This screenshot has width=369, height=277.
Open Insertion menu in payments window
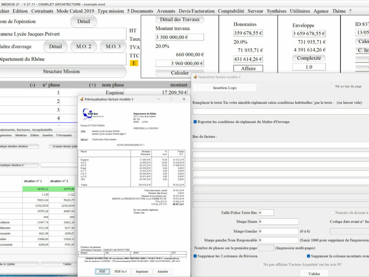tap(47, 135)
